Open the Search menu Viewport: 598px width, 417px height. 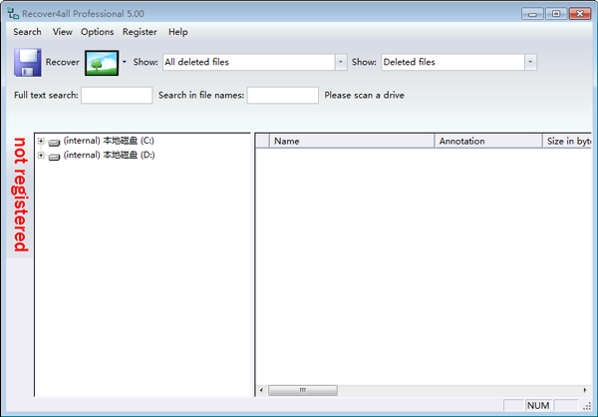click(x=27, y=32)
